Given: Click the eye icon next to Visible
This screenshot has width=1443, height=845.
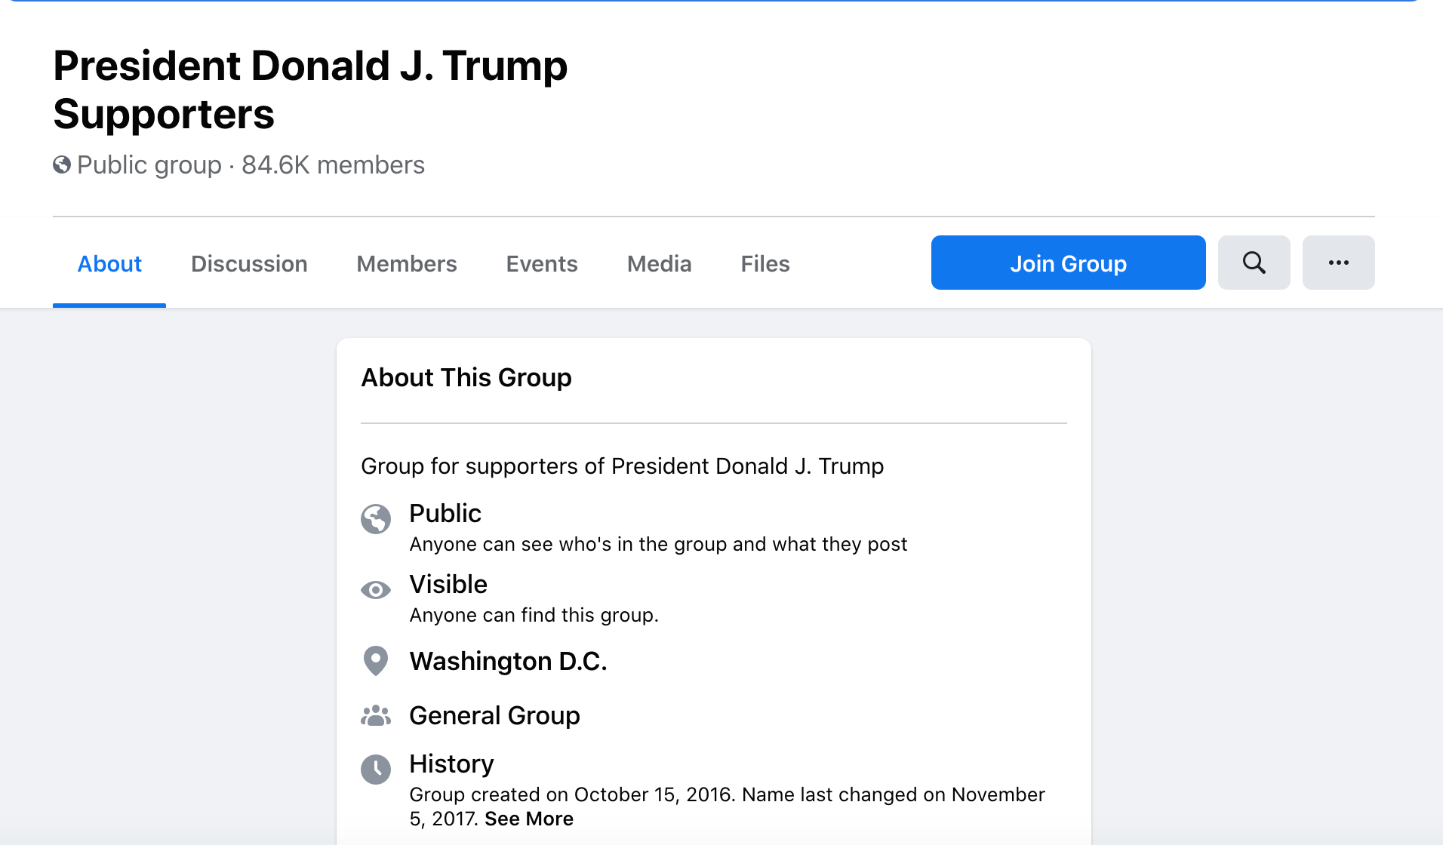Looking at the screenshot, I should [x=376, y=590].
